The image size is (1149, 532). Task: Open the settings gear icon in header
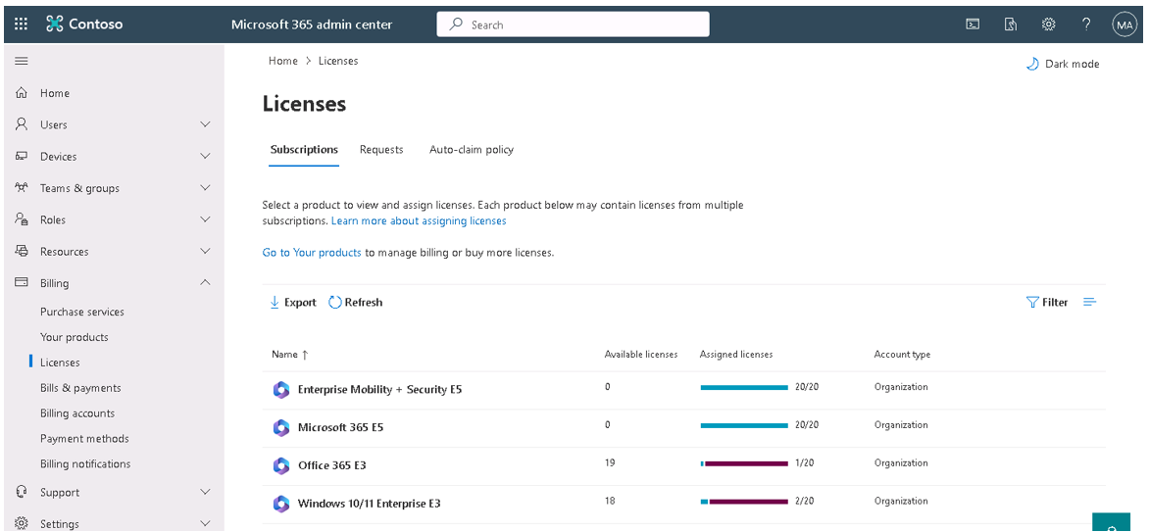(x=1049, y=24)
